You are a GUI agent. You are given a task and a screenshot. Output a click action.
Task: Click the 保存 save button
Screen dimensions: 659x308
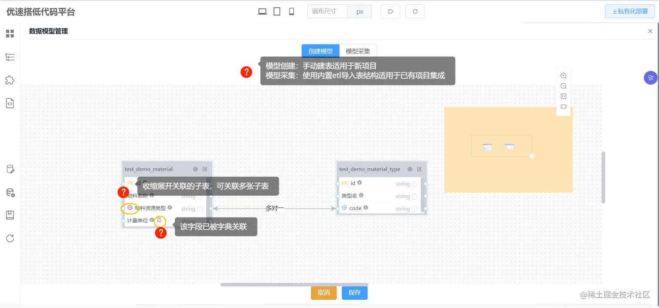point(354,293)
